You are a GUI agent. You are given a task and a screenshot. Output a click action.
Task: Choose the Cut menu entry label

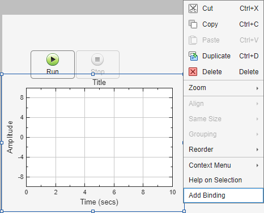(x=207, y=8)
